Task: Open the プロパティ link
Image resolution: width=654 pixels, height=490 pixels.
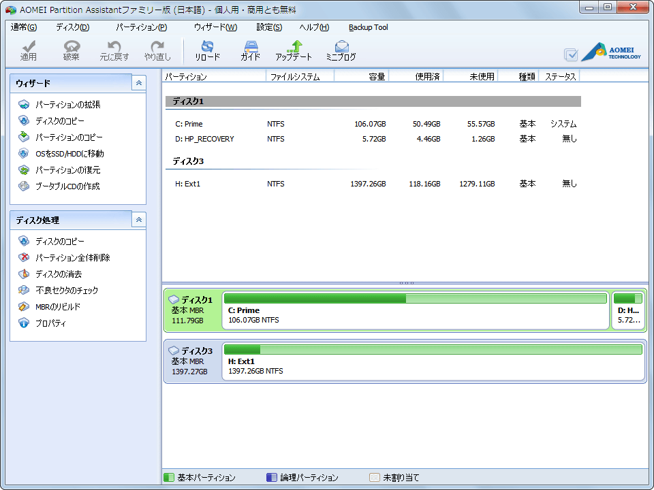Action: click(x=50, y=323)
